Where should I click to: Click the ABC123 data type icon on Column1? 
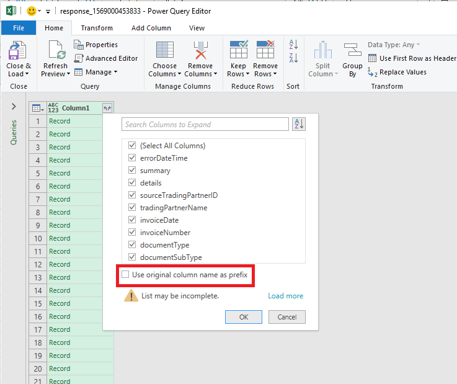(x=53, y=108)
